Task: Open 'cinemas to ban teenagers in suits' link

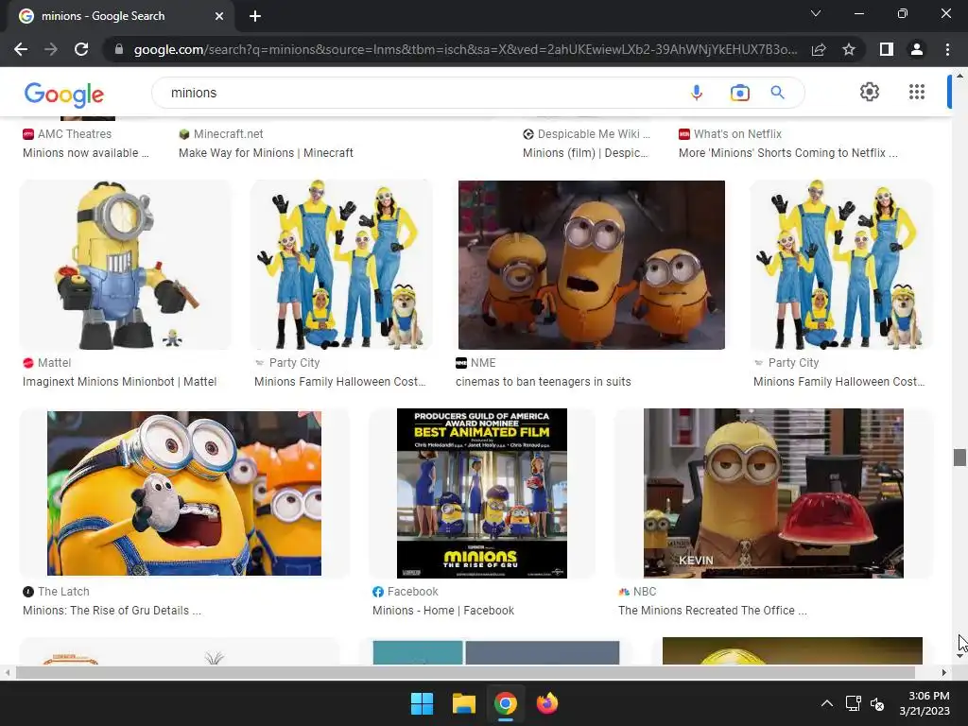Action: (x=544, y=382)
